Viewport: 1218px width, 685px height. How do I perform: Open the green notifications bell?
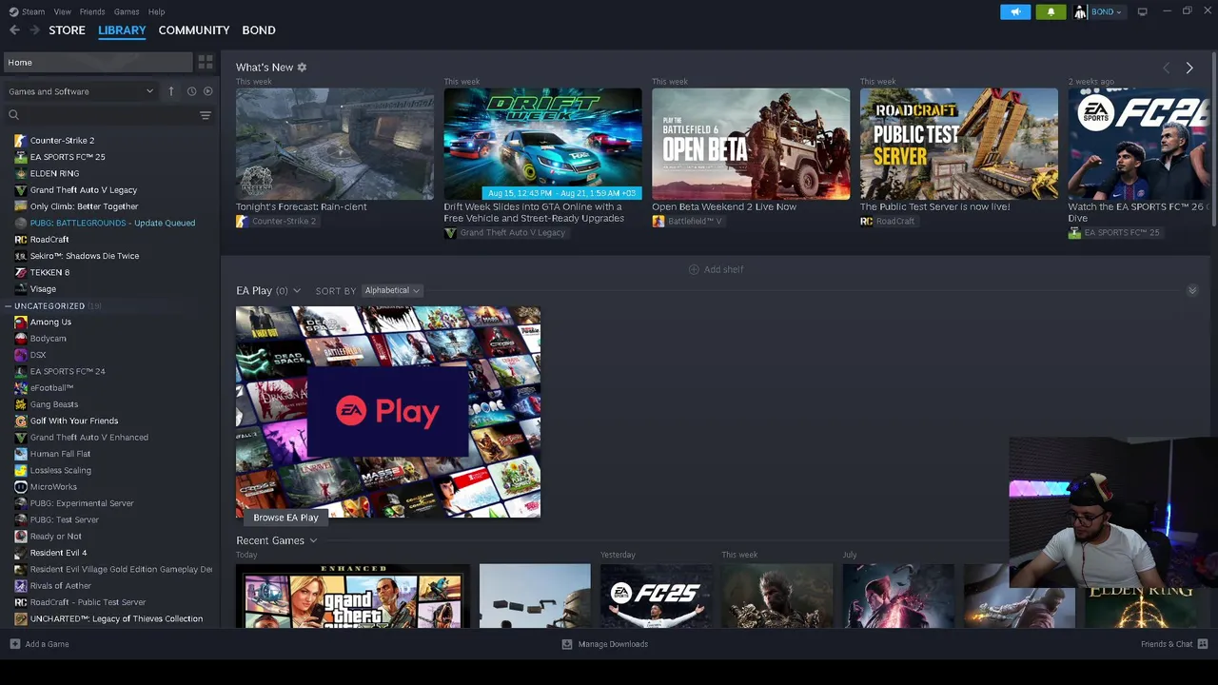coord(1051,11)
